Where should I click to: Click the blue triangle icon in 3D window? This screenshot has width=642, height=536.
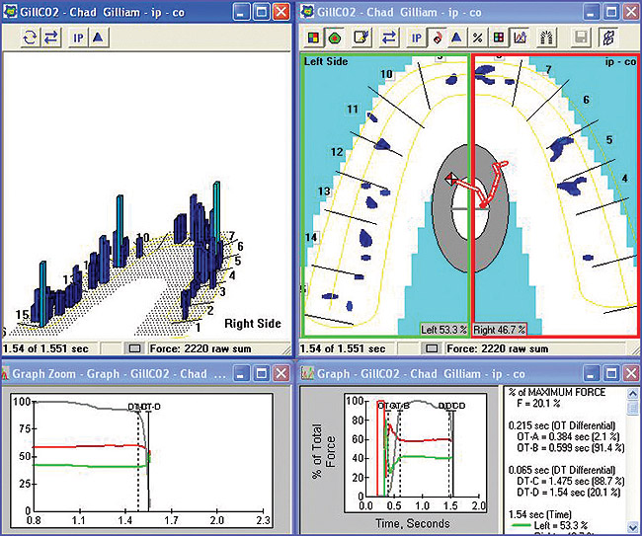click(99, 38)
